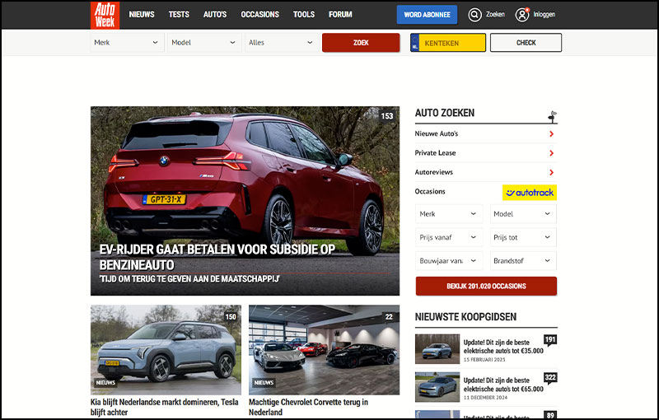Viewport: 659px width, 420px height.
Task: Expand the Prijs tot dropdown
Action: point(523,237)
